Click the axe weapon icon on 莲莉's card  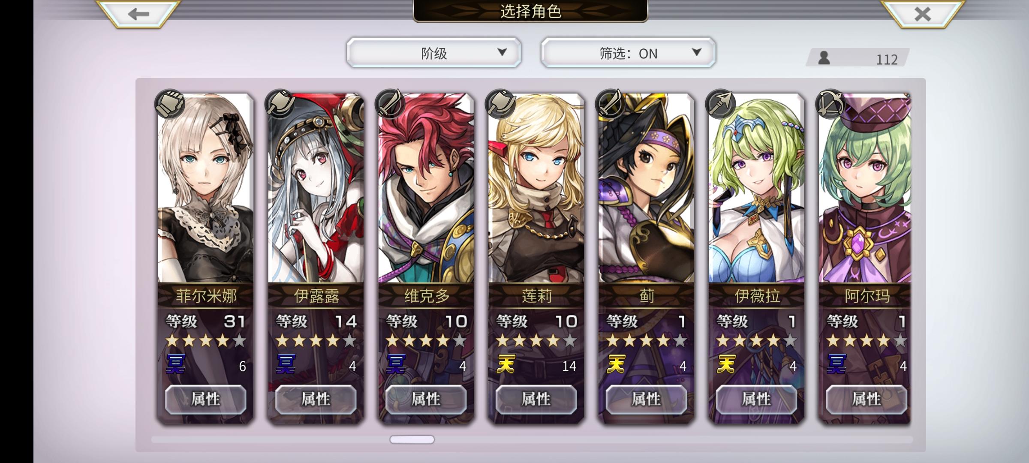click(500, 104)
